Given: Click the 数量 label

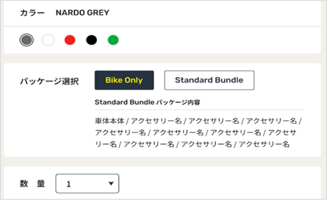Looking at the screenshot, I should (x=33, y=184).
